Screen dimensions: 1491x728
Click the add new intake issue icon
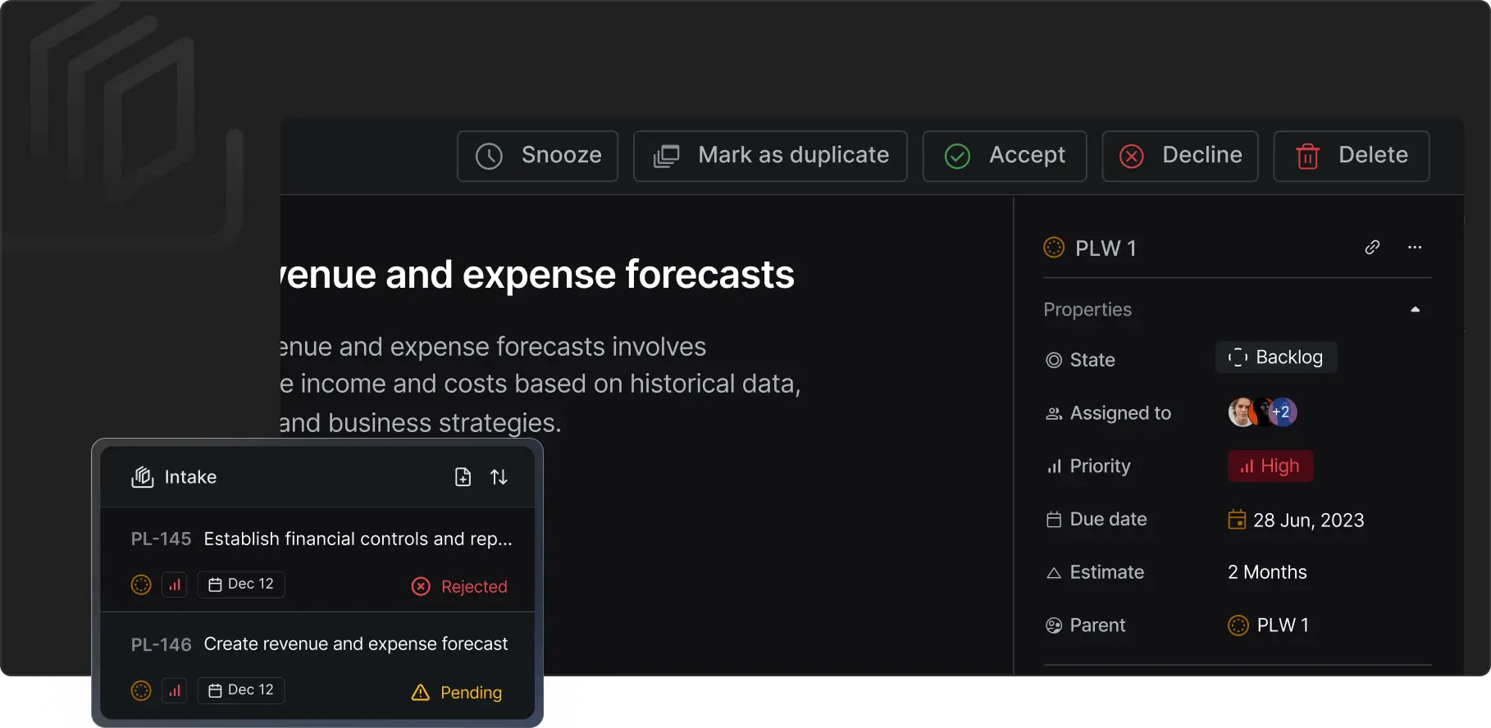463,477
